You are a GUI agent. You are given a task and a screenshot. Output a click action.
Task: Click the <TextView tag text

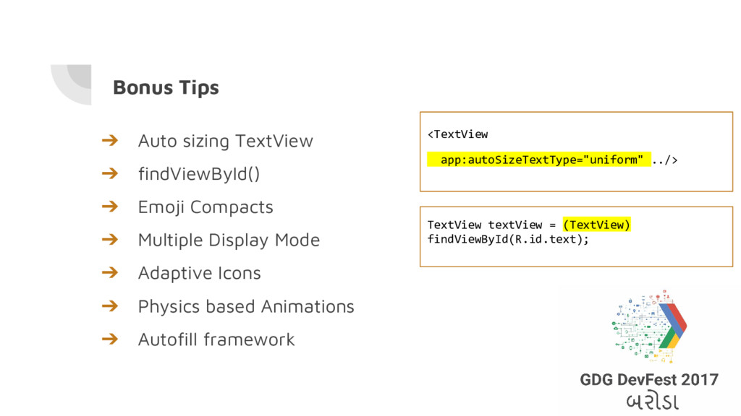[457, 134]
